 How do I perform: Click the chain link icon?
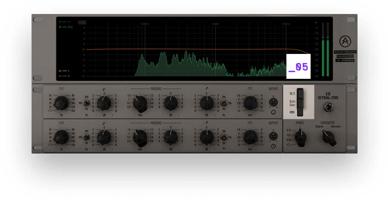(292, 112)
